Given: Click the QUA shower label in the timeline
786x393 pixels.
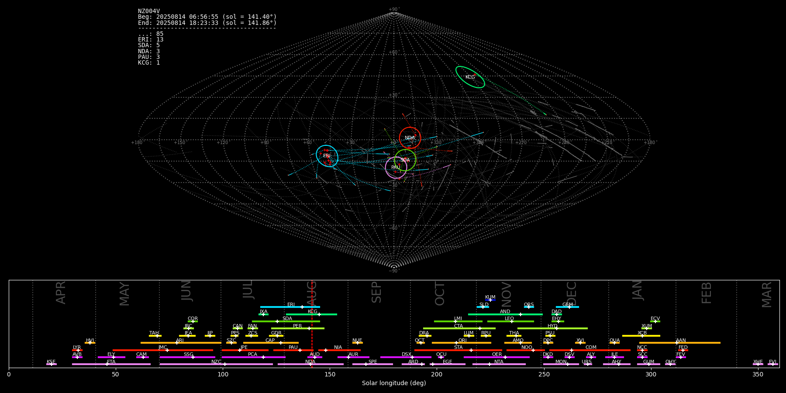Looking at the screenshot, I should (614, 341).
